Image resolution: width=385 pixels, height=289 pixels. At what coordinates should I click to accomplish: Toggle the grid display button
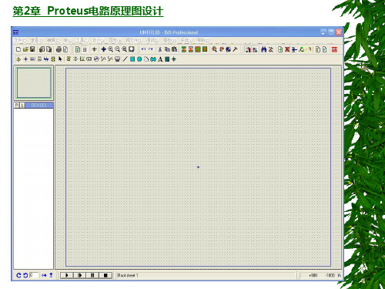(x=85, y=49)
